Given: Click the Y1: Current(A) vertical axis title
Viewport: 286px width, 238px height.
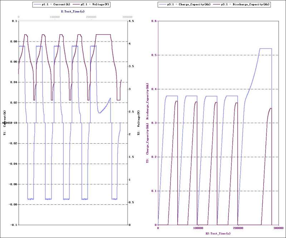Looking at the screenshot, I should tap(5, 123).
